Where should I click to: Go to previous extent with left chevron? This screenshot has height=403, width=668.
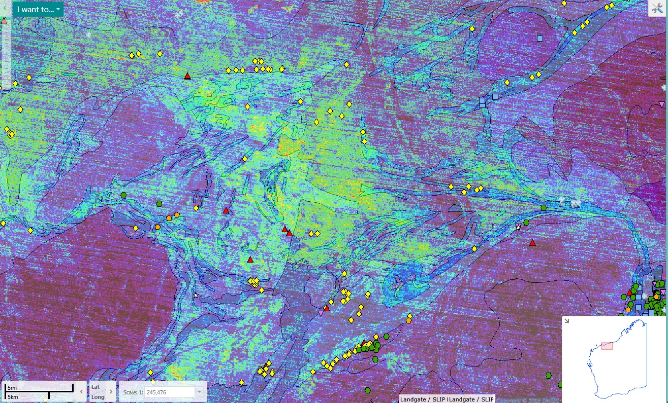(x=81, y=391)
